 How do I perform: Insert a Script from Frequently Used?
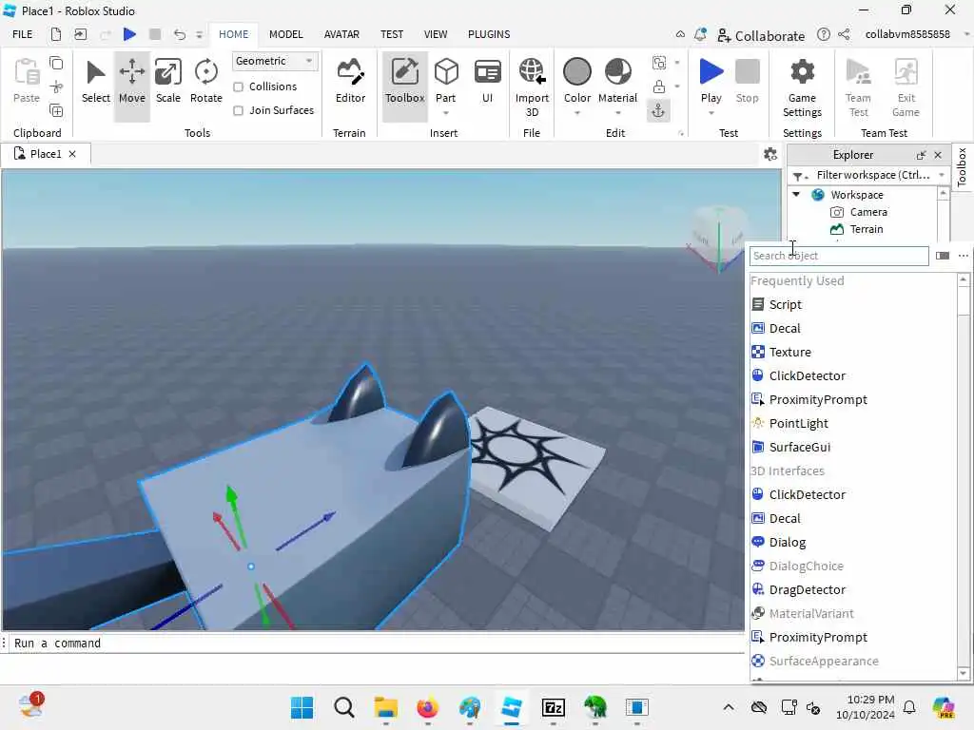pyautogui.click(x=785, y=304)
